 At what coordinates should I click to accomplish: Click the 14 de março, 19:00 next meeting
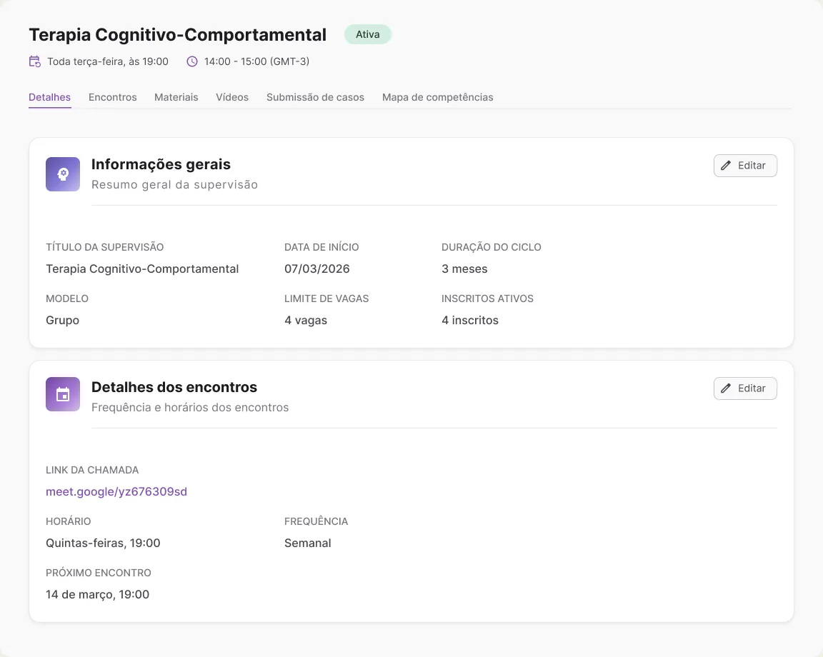(x=98, y=595)
